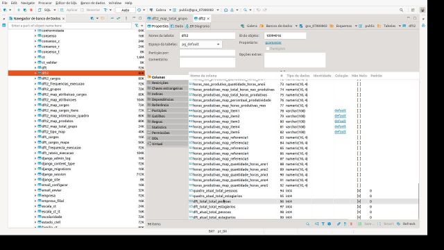Viewport: 444px width, 250px height.
Task: Click link-with-editor icon in navigator header
Action: [x=119, y=19]
